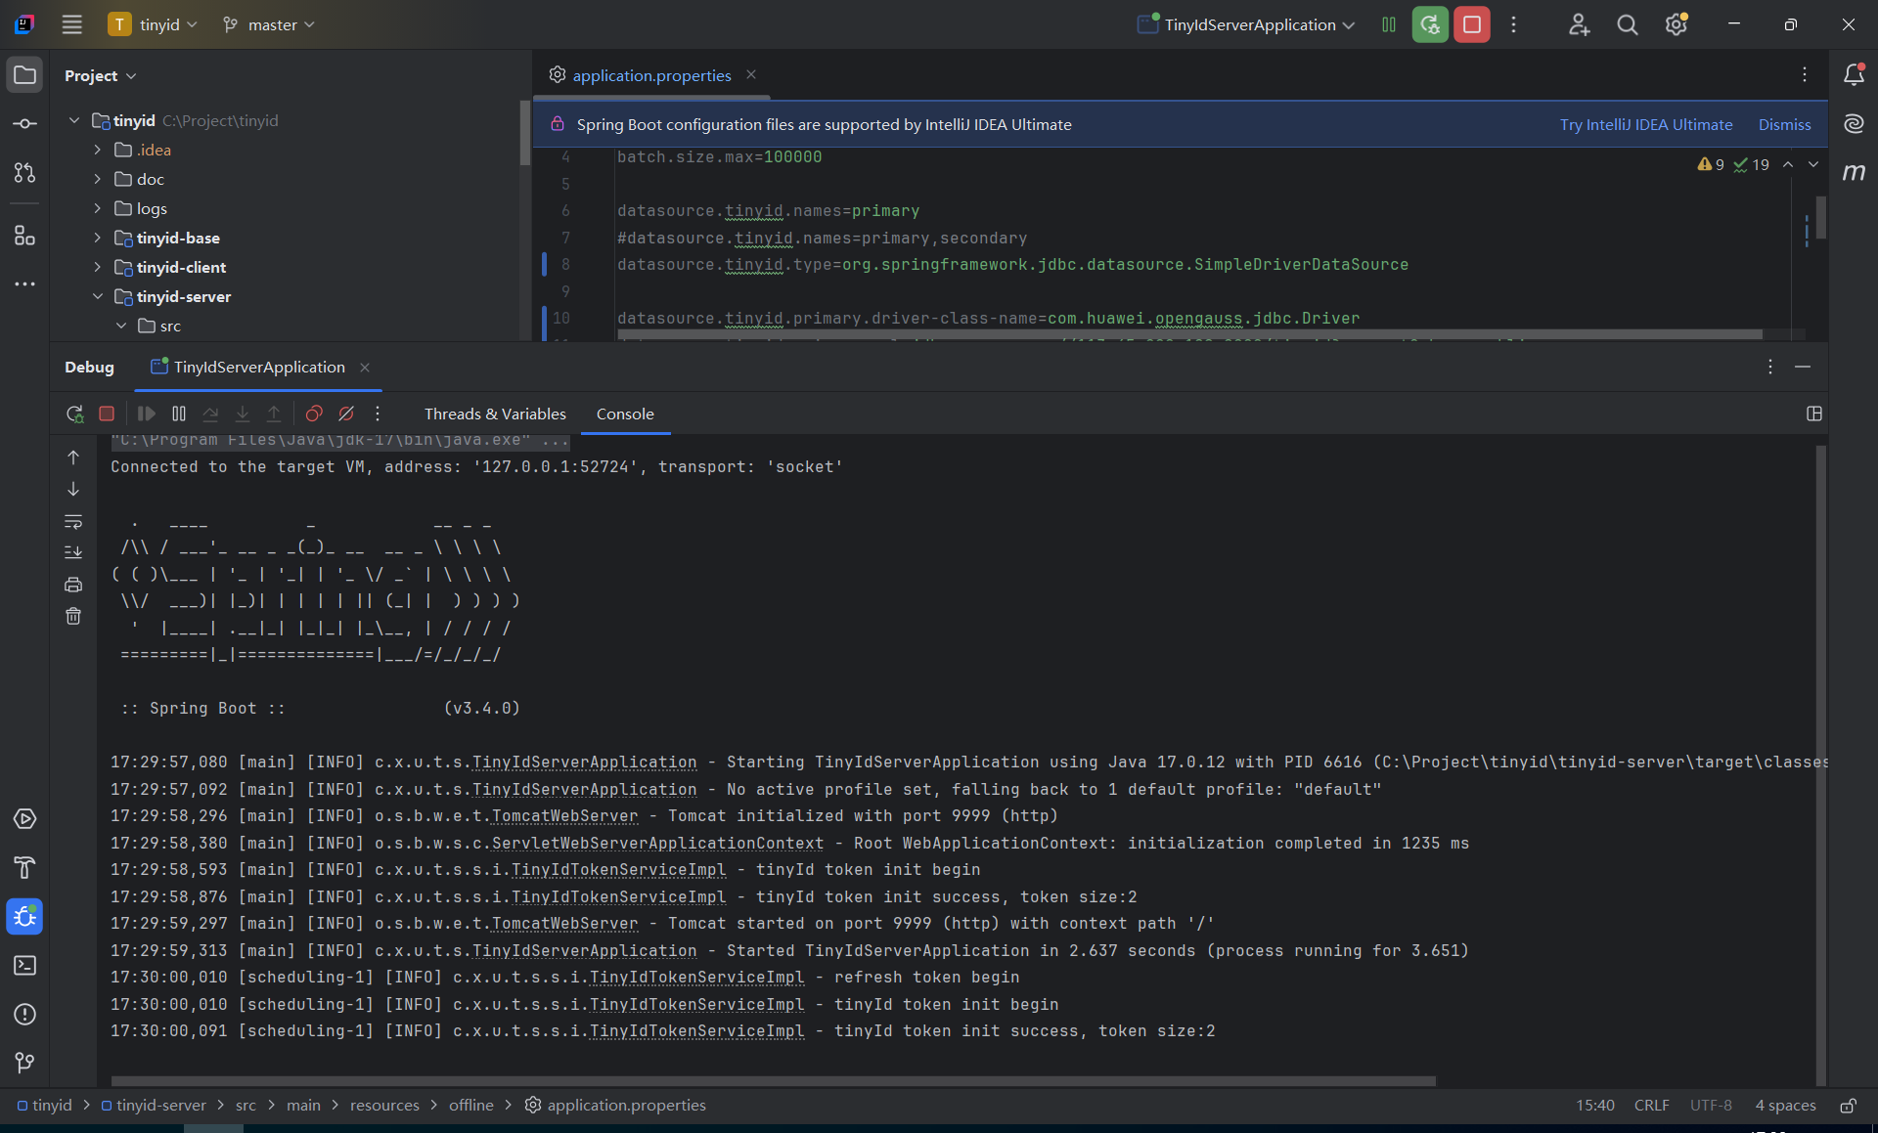
Task: Click the console horizontal scrollbar
Action: point(773,1080)
